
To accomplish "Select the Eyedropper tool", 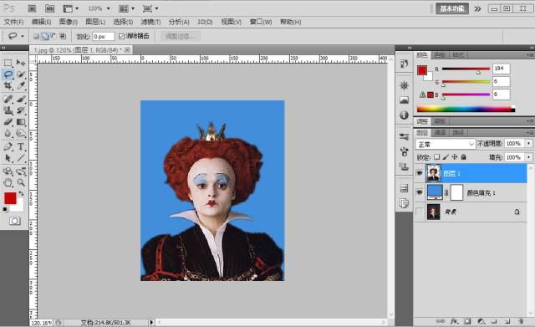I will pos(21,85).
